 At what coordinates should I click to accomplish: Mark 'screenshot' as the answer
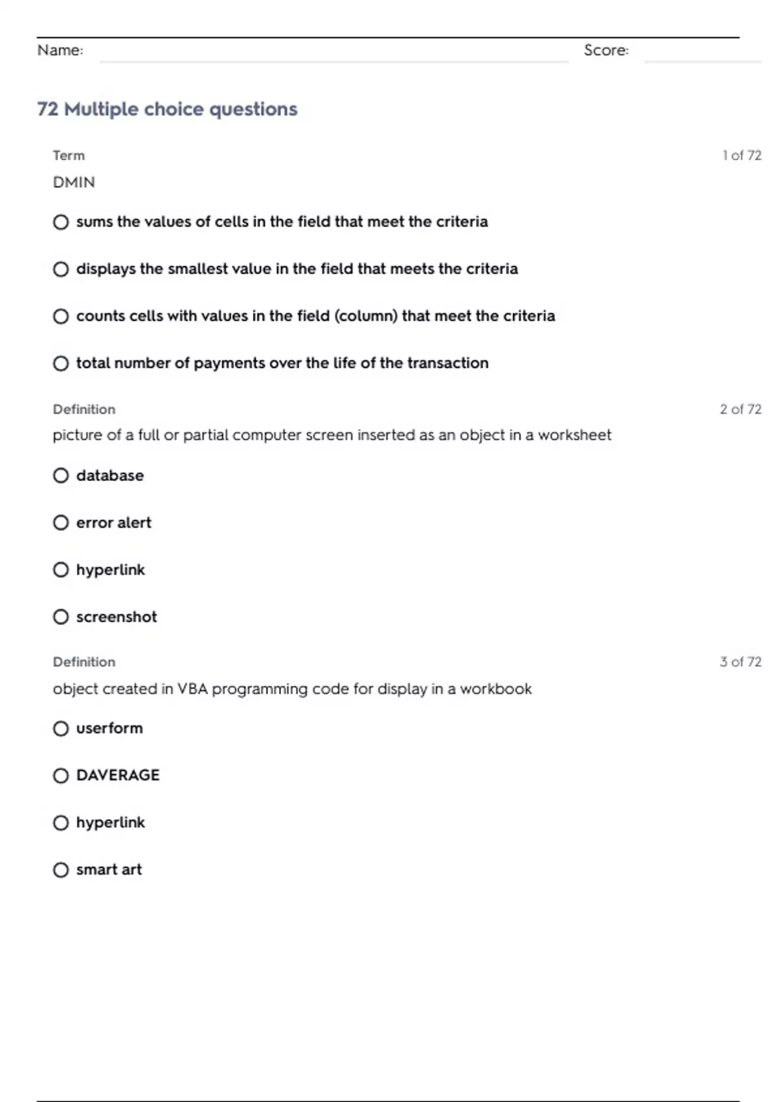pyautogui.click(x=61, y=617)
